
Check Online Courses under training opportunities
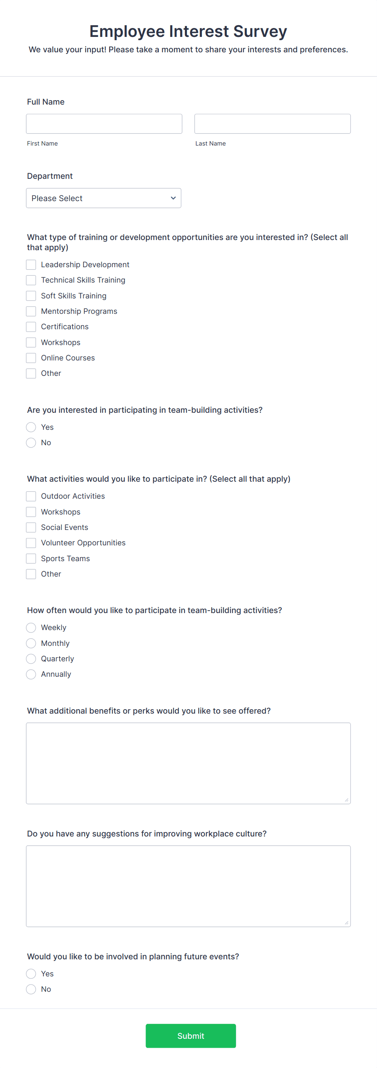31,358
